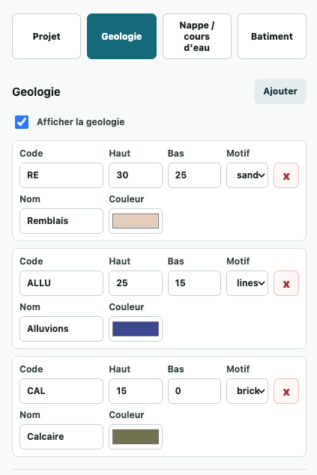
Task: Uncheck Afficher la geologie checkbox
Action: (22, 122)
